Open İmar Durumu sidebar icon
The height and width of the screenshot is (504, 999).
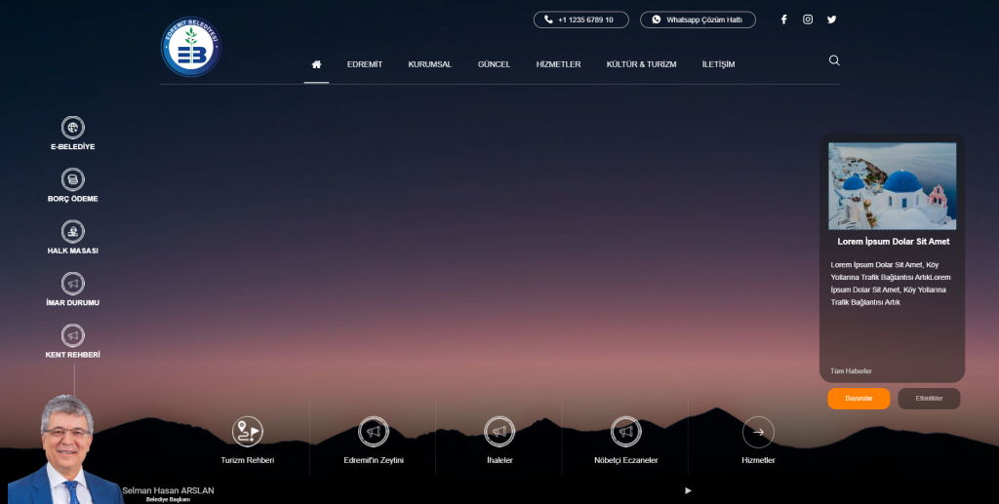point(73,284)
